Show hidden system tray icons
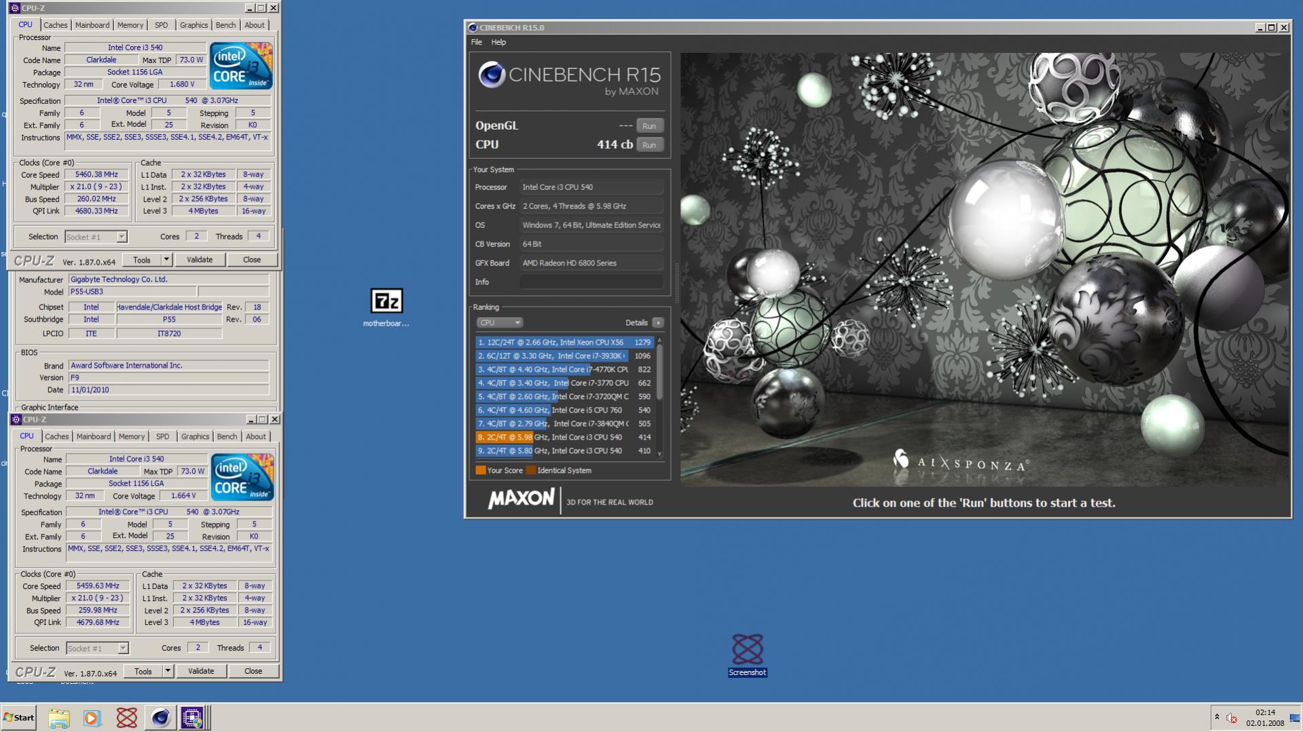 [1217, 717]
